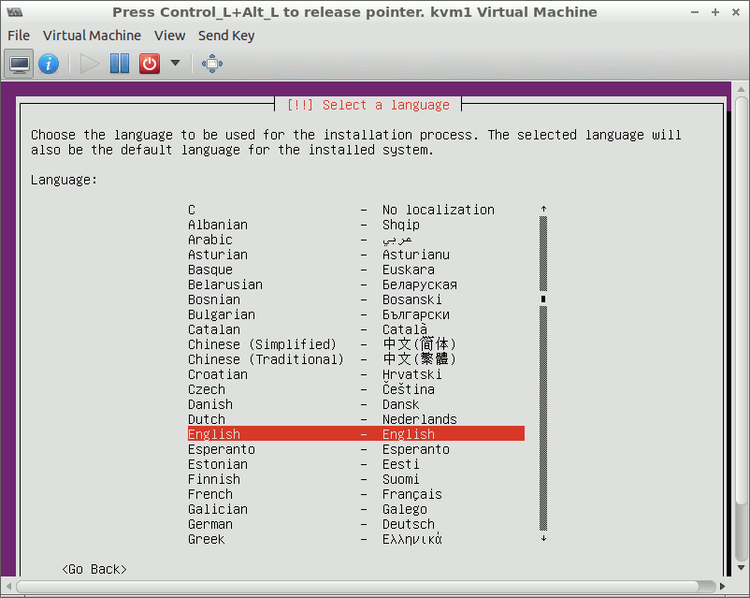750x598 pixels.
Task: Switch to fullscreen view icon
Action: click(212, 64)
